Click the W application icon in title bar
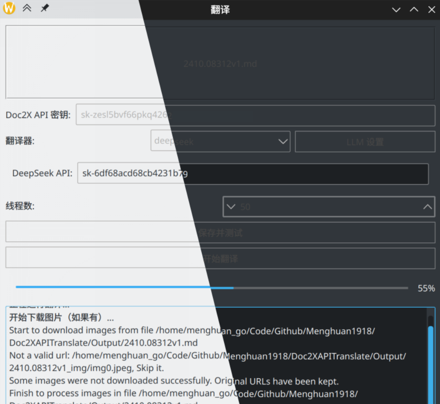Viewport: 440px width, 404px height. pos(9,8)
